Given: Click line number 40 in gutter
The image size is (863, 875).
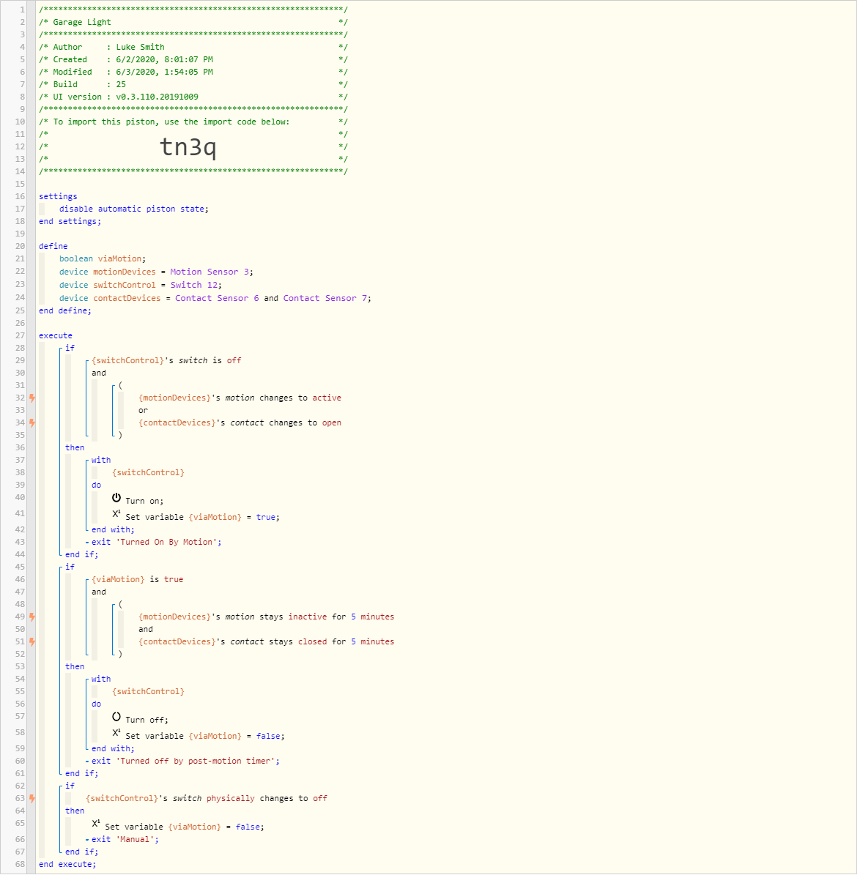Looking at the screenshot, I should (x=20, y=498).
